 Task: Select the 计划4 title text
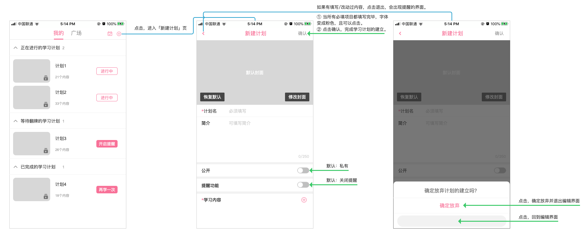pos(61,184)
